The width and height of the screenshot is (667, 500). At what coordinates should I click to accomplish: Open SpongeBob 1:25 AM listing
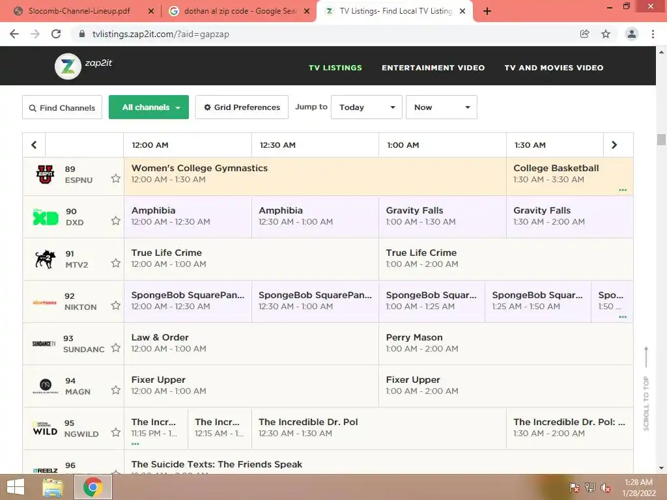(x=537, y=301)
